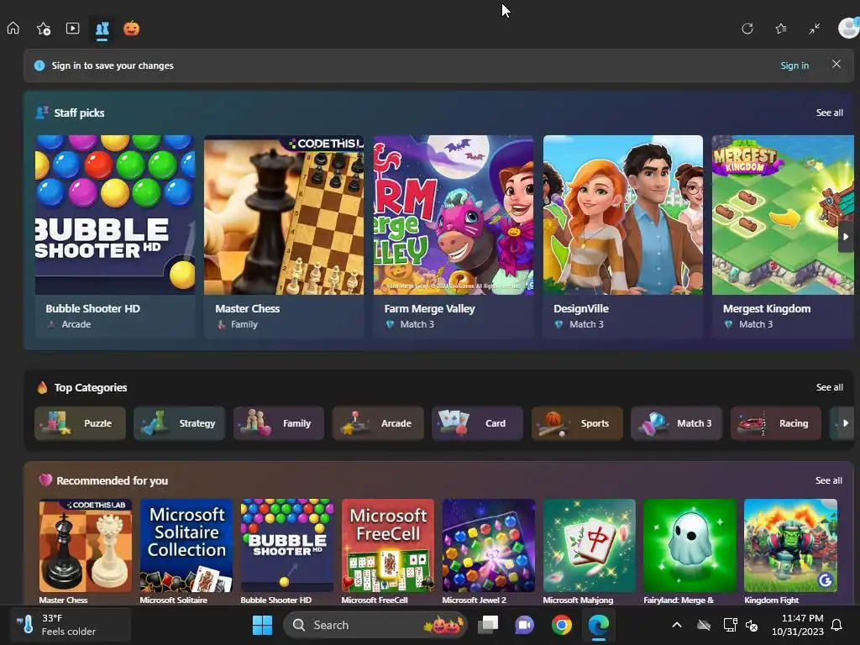This screenshot has width=860, height=645.
Task: Open the Home tab icon
Action: [x=13, y=28]
